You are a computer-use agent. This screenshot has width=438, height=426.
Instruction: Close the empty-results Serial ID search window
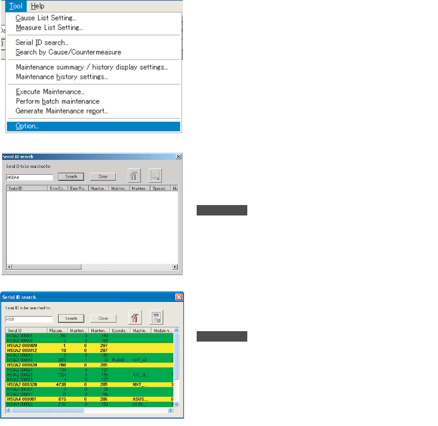click(178, 157)
